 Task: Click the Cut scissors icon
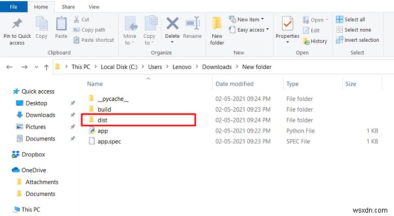[x=77, y=19]
